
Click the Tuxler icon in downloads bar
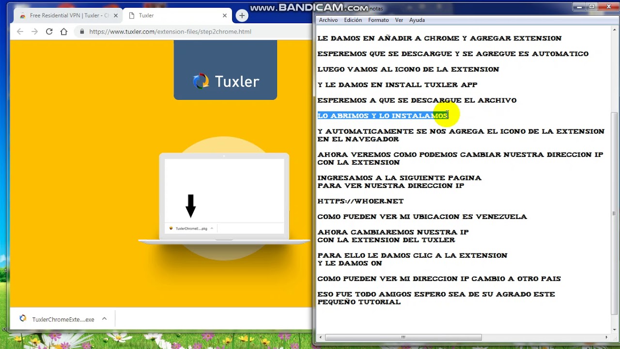click(23, 318)
